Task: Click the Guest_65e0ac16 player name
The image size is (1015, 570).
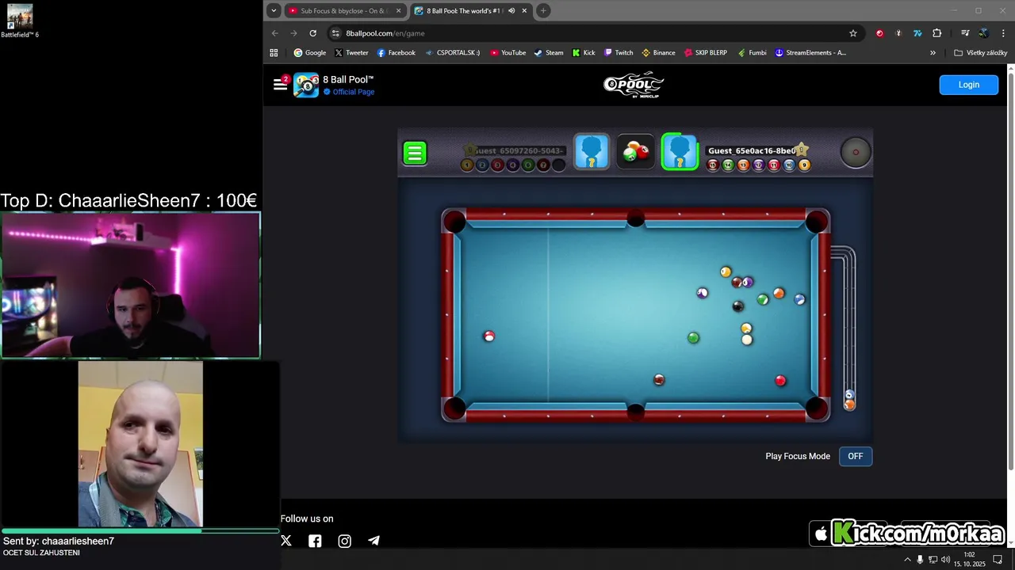Action: tap(752, 150)
